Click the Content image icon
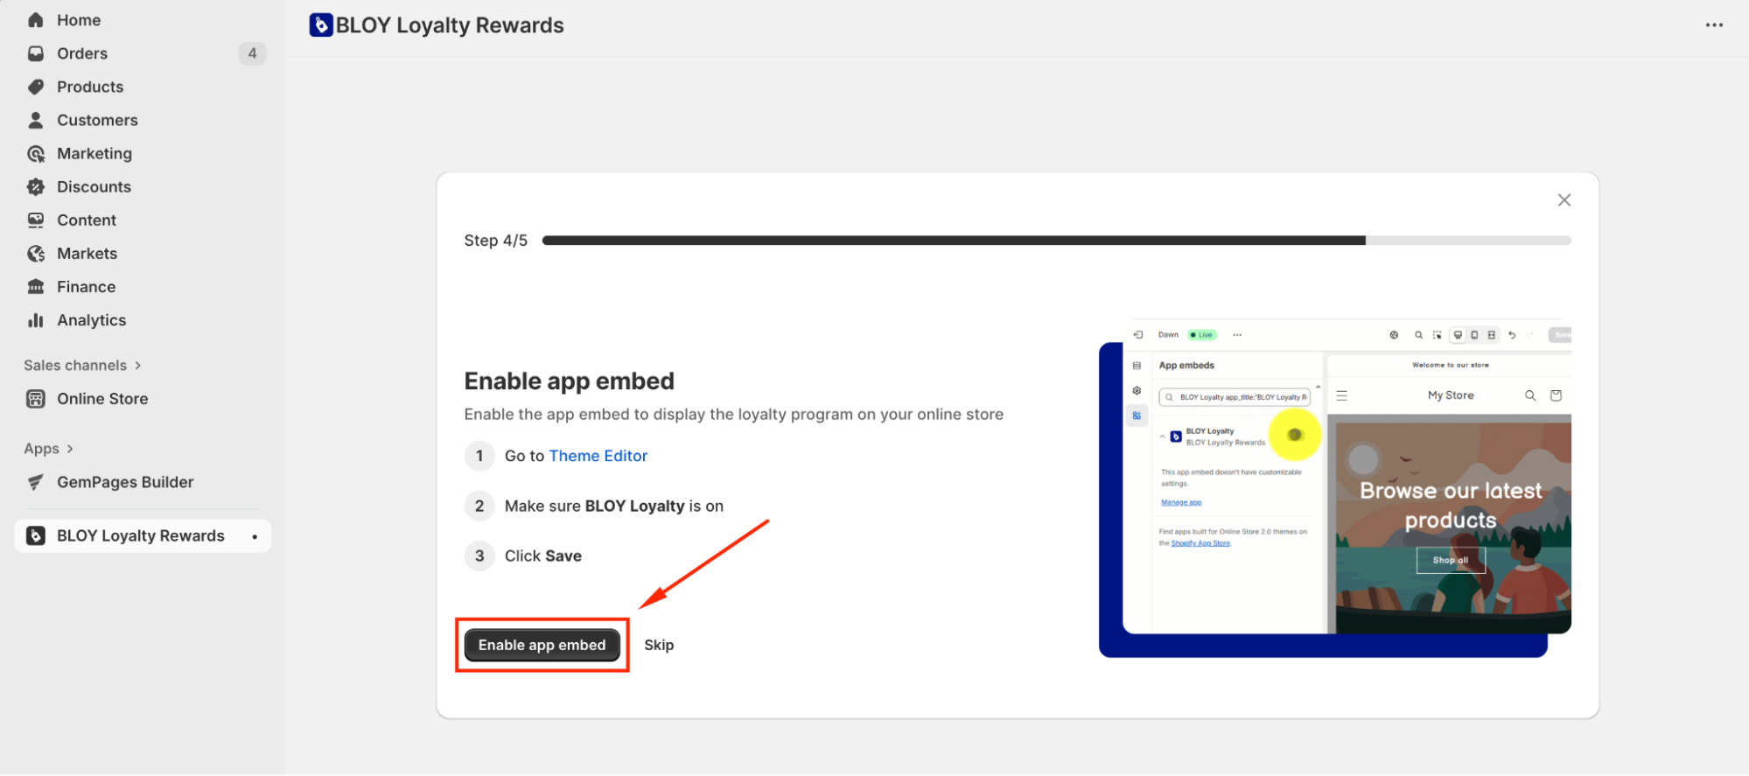 tap(36, 220)
